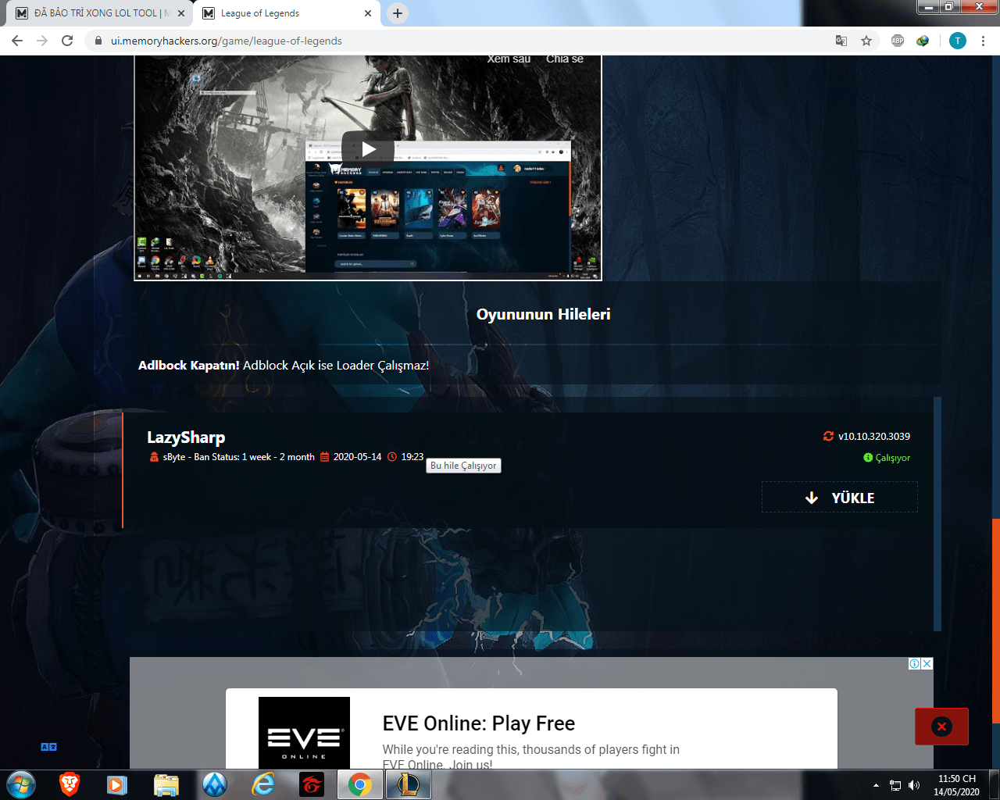Reload the current page

click(67, 41)
